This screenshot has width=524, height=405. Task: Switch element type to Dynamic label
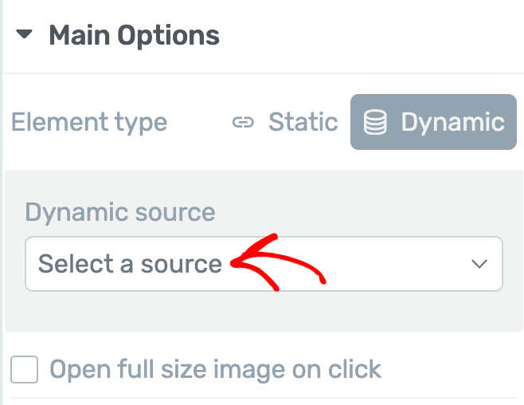pos(452,122)
